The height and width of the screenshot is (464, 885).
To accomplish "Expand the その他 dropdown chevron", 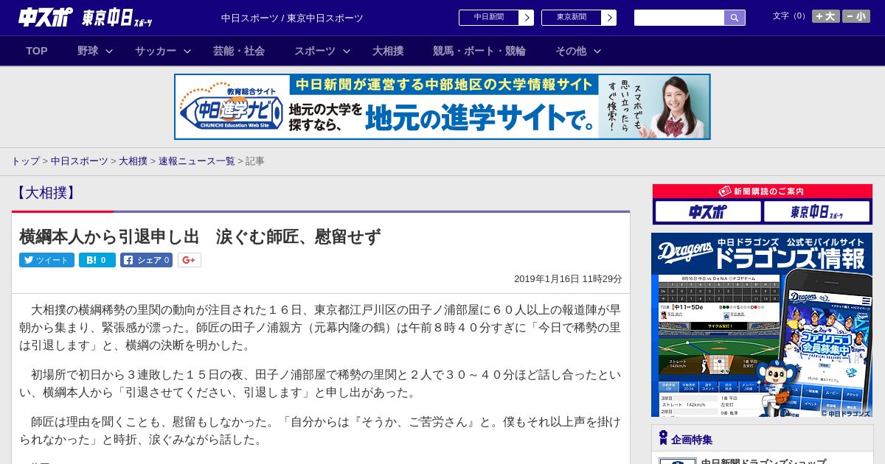I will [x=597, y=52].
